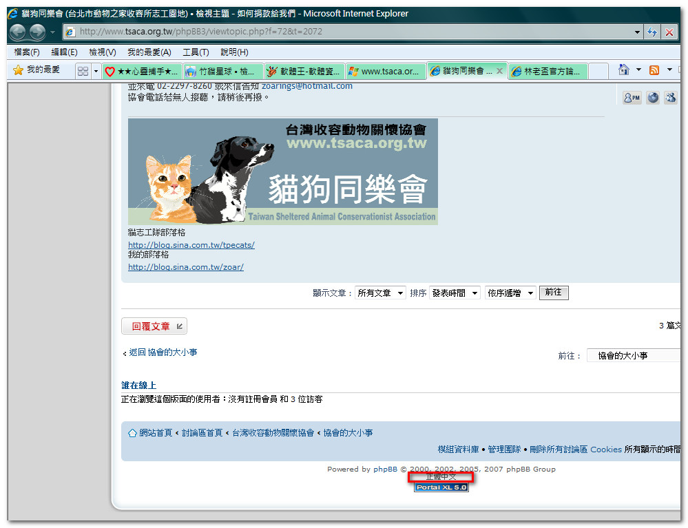Go back with the browser Back arrow

tap(17, 32)
